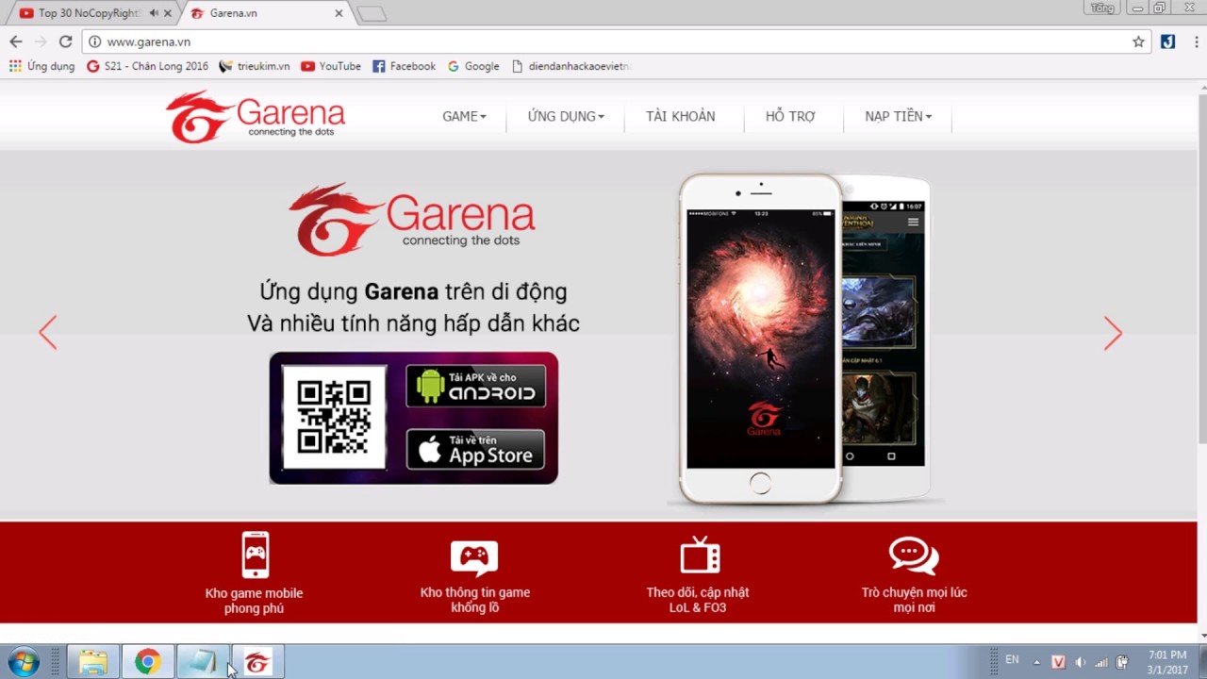1207x679 pixels.
Task: View site information icon in address bar
Action: pyautogui.click(x=95, y=41)
